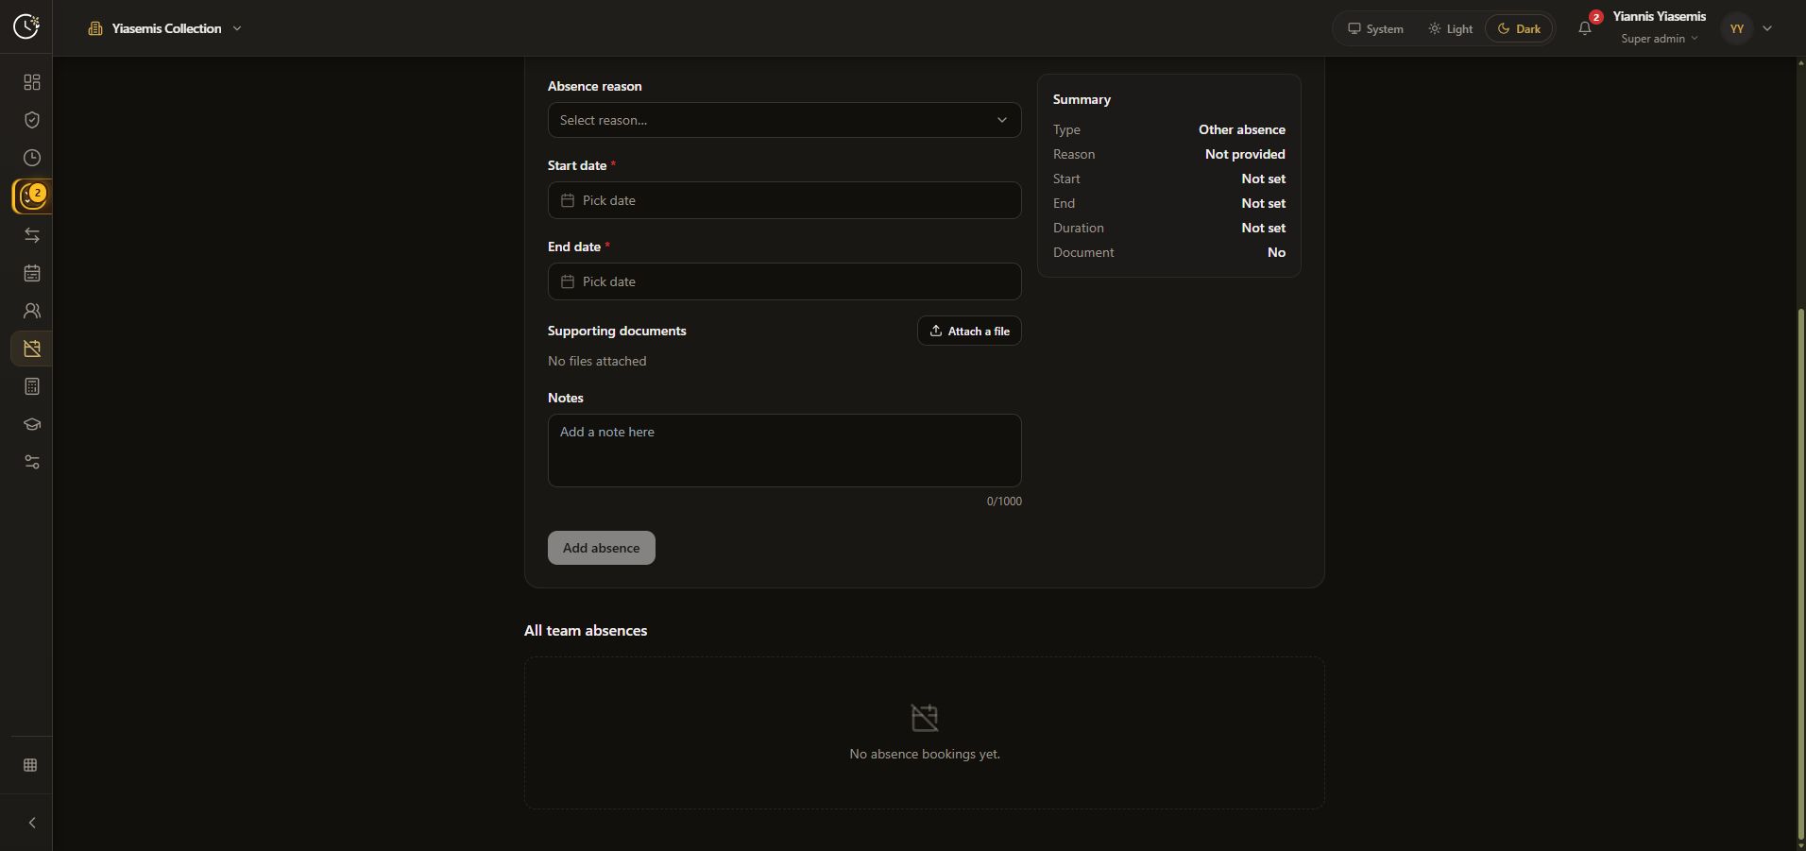
Task: Open the graduation cap icon in sidebar
Action: pos(31,424)
